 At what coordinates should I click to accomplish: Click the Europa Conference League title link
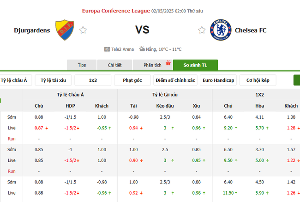116,11
